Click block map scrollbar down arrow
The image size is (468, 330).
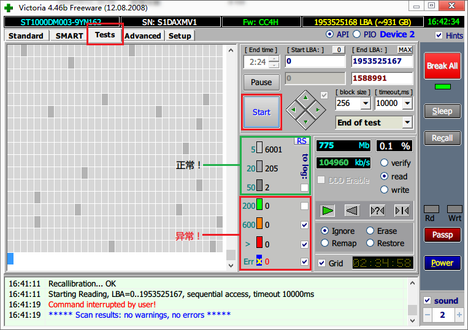pyautogui.click(x=231, y=265)
